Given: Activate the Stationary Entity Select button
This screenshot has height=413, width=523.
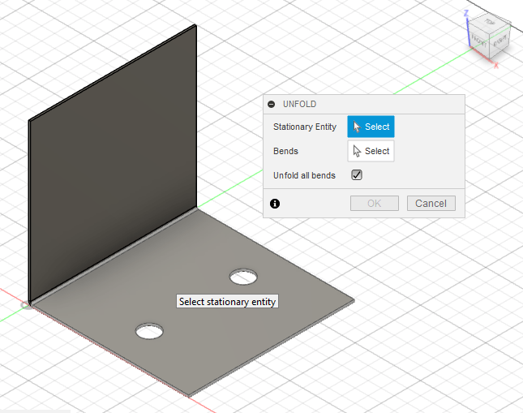Looking at the screenshot, I should coord(371,127).
